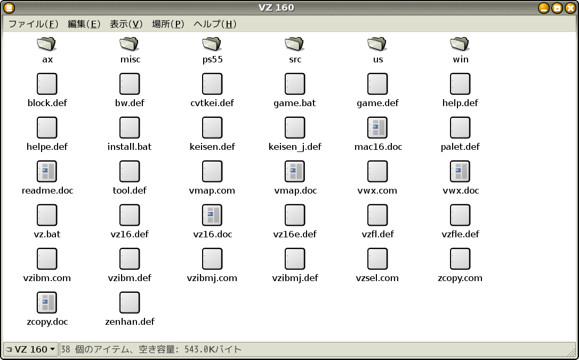Select the zenhan.def file icon

130,302
